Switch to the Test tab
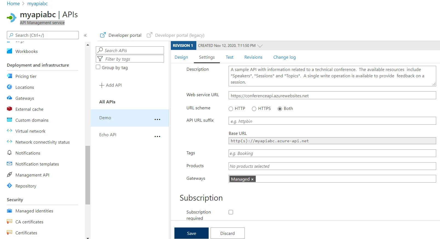Screen dimensions: 440x239 (x=229, y=57)
